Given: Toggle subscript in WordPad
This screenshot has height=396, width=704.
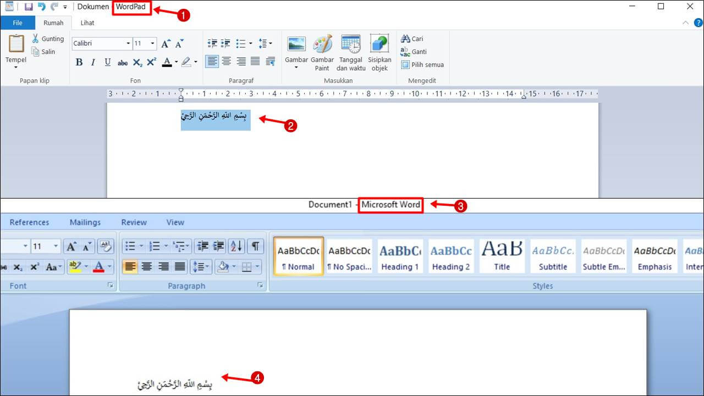Looking at the screenshot, I should pos(137,62).
